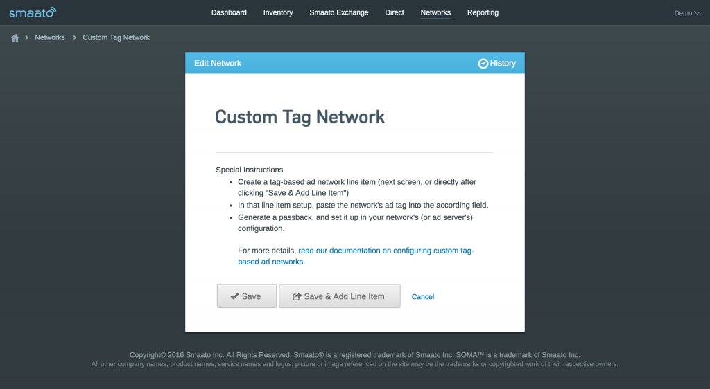Image resolution: width=710 pixels, height=389 pixels.
Task: Click Save & Add Line Item button
Action: pos(340,296)
